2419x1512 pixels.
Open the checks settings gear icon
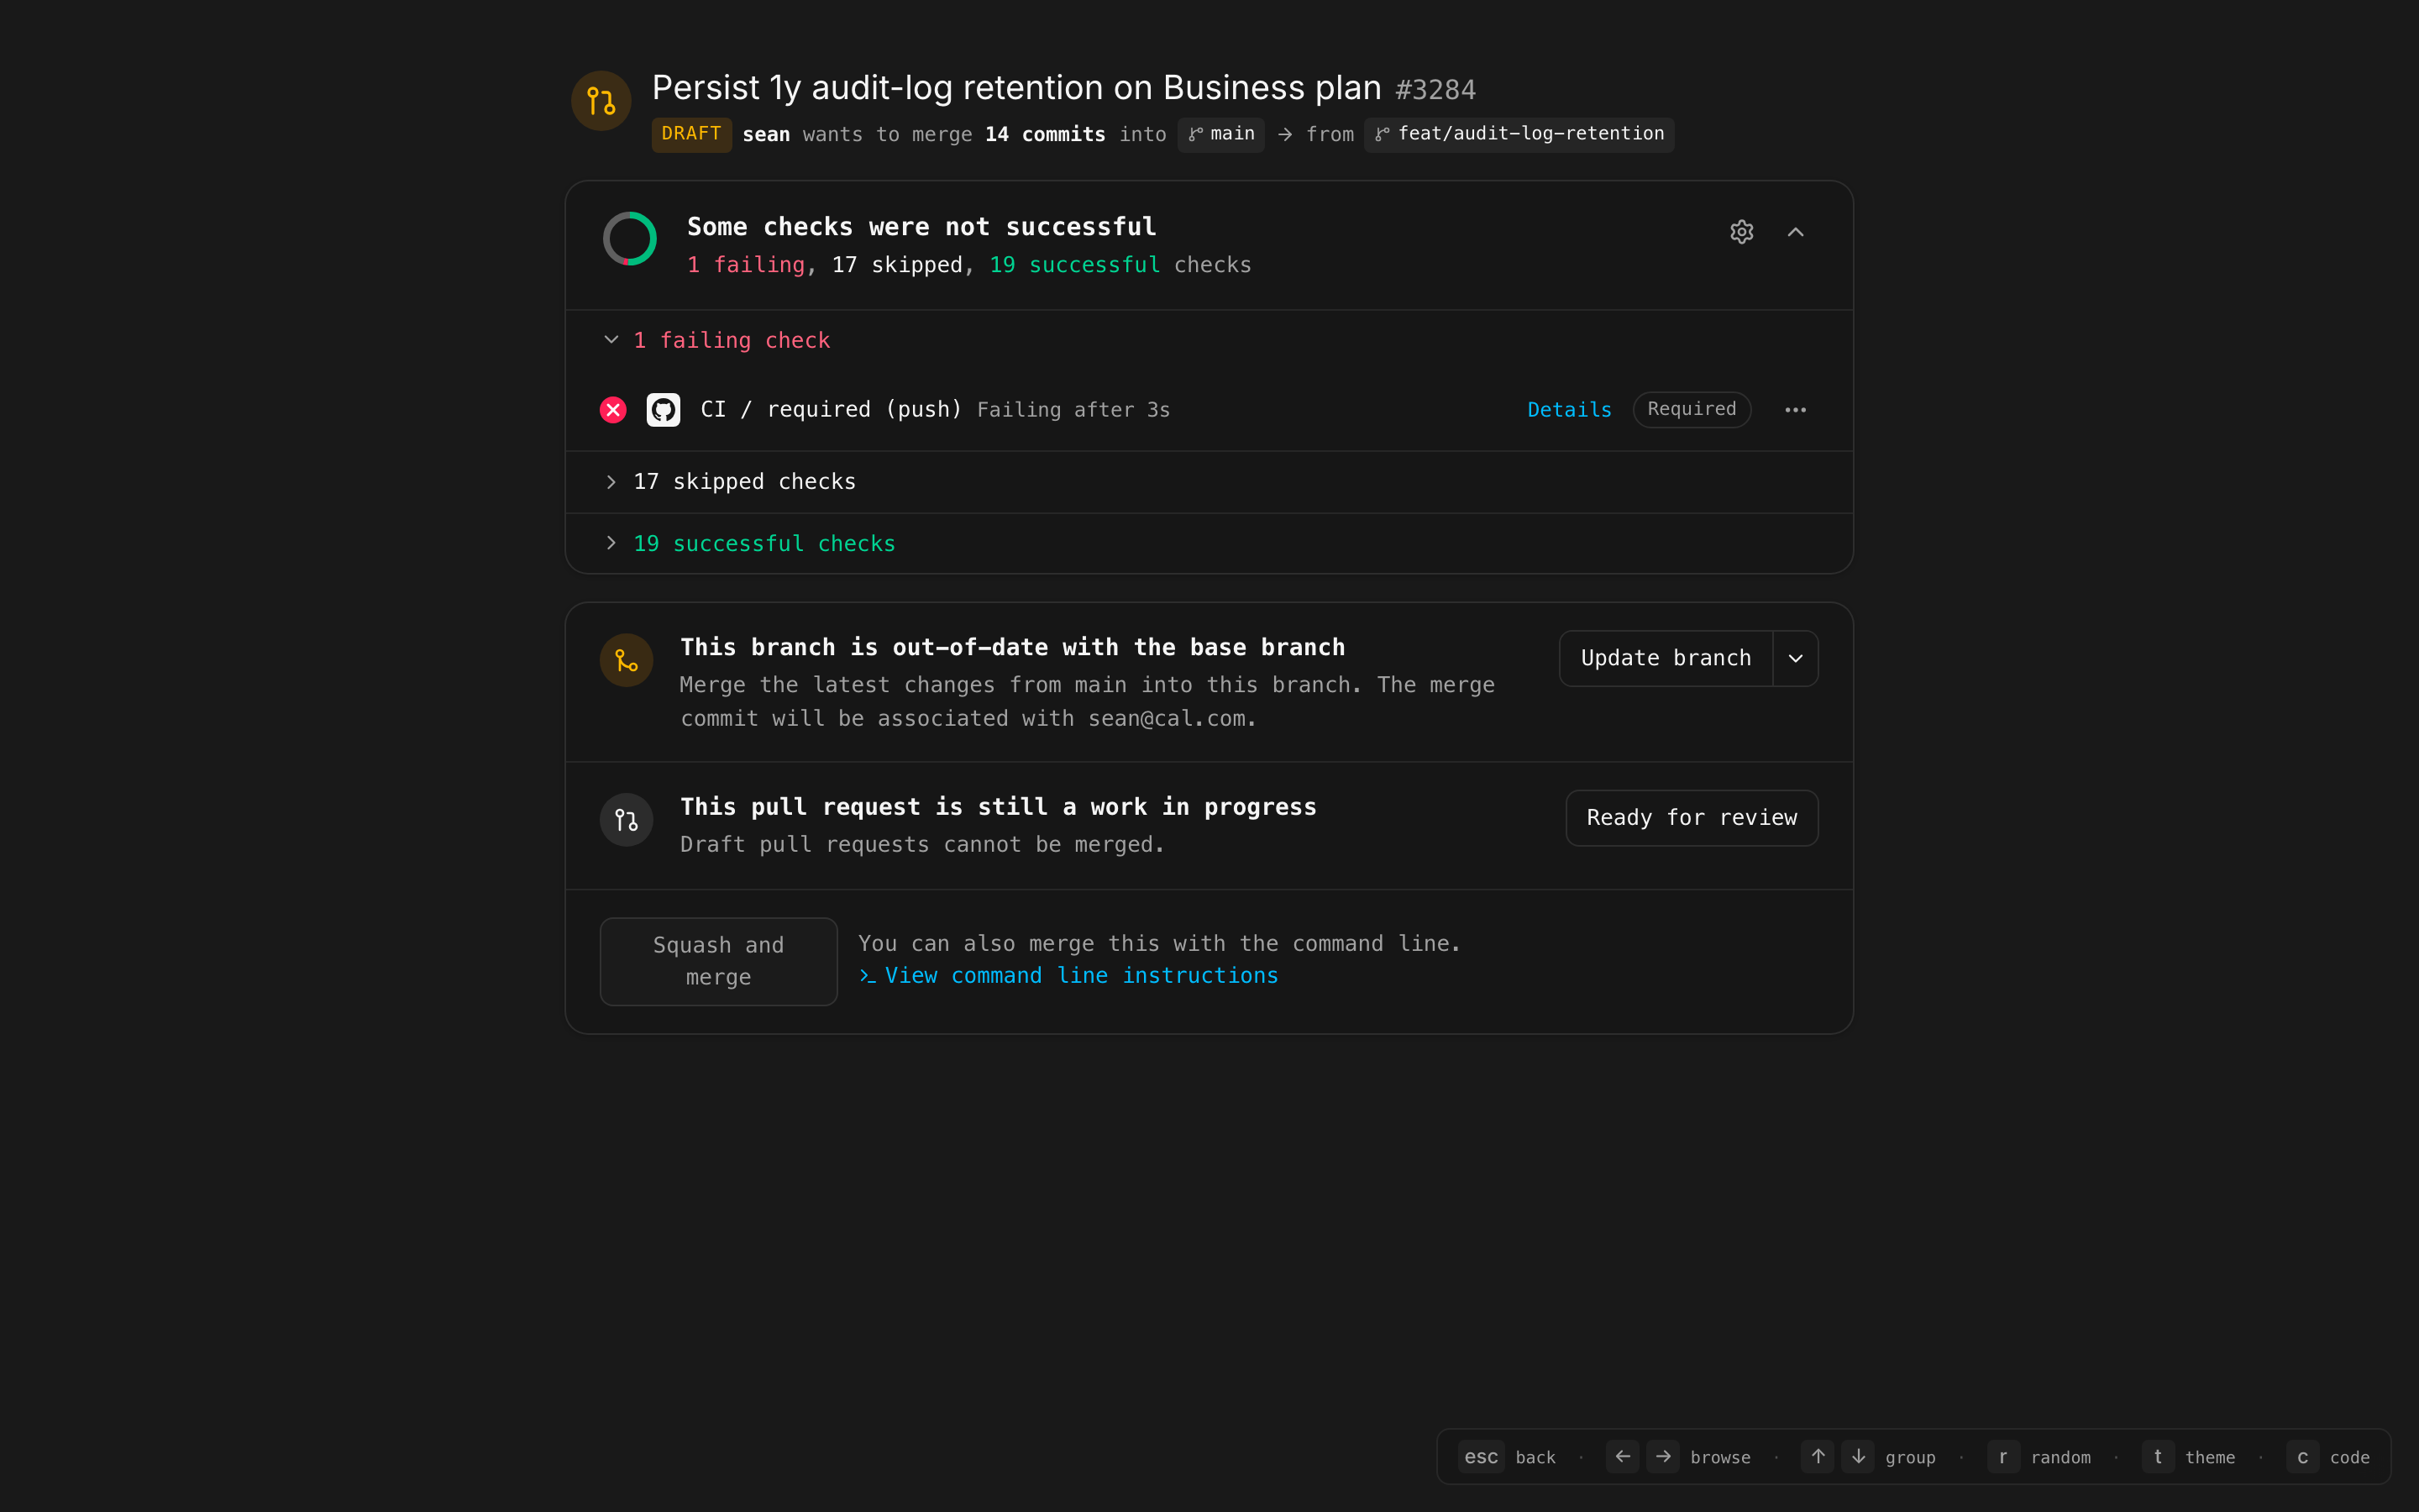[x=1741, y=232]
